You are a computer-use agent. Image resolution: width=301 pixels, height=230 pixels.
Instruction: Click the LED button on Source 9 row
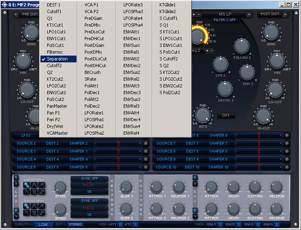pos(287,159)
